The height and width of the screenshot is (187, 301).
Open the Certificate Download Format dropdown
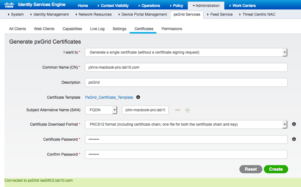(x=186, y=125)
